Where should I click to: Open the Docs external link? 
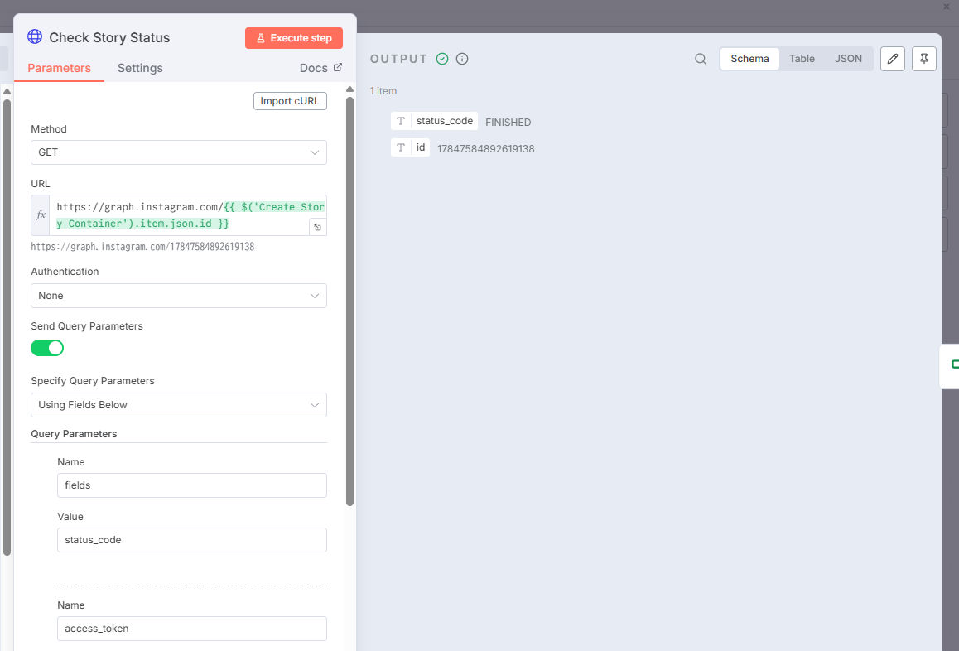click(x=320, y=68)
